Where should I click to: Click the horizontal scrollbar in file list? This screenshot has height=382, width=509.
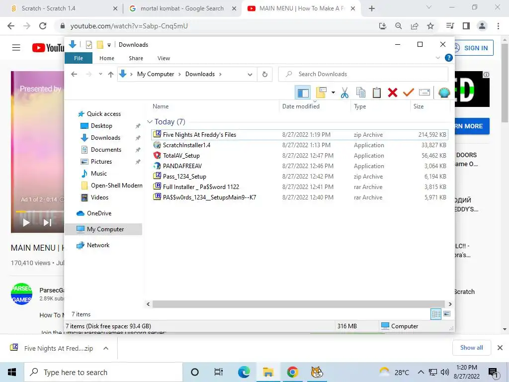(298, 304)
